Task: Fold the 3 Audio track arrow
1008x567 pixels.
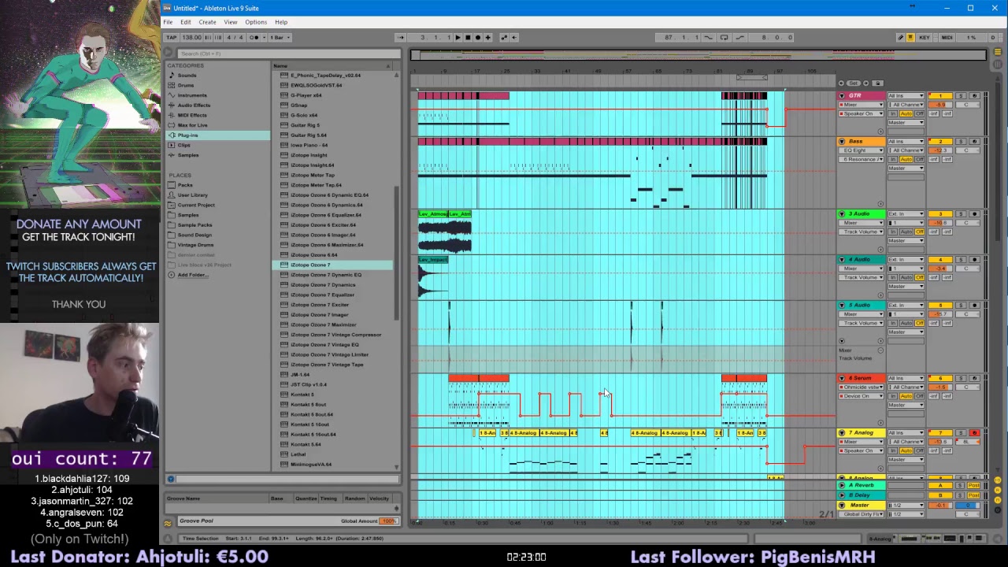Action: 842,214
